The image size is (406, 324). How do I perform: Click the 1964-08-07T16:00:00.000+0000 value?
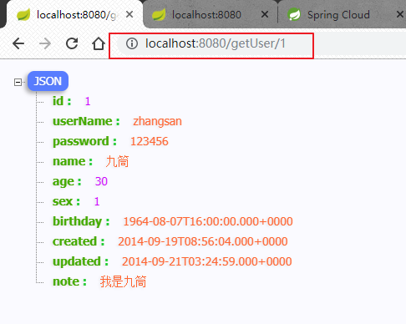pyautogui.click(x=208, y=221)
